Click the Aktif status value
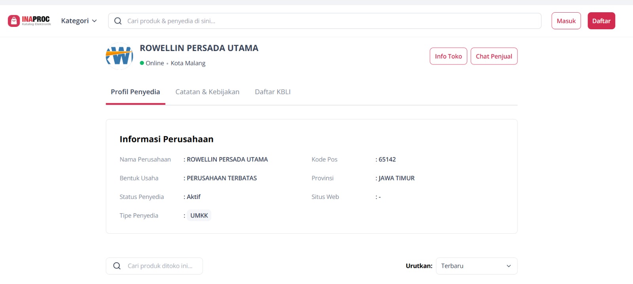 tap(193, 197)
